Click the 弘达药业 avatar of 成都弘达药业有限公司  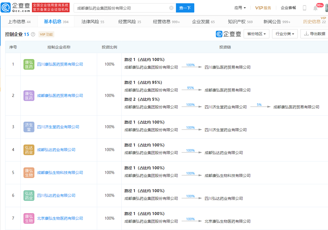pyautogui.click(x=29, y=150)
